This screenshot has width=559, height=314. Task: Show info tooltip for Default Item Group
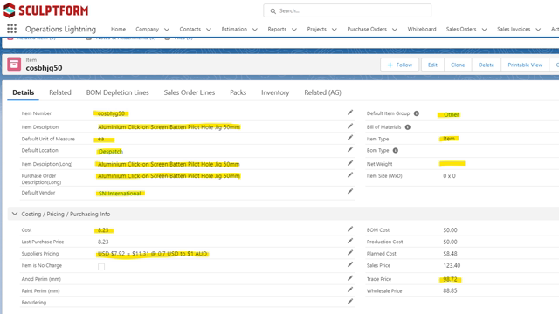(417, 113)
